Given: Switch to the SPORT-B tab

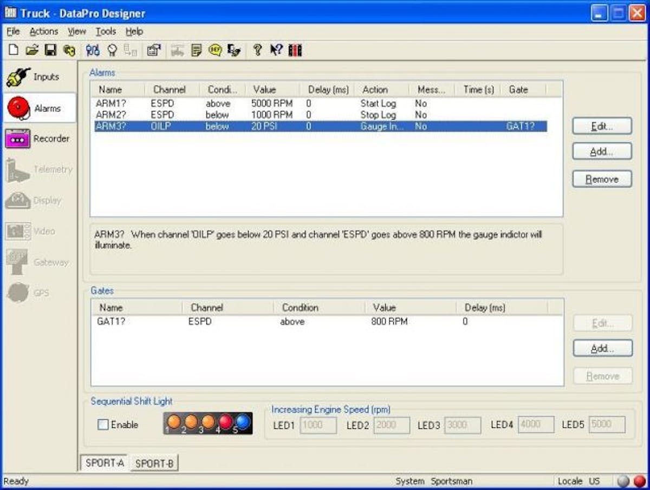Looking at the screenshot, I should [154, 463].
